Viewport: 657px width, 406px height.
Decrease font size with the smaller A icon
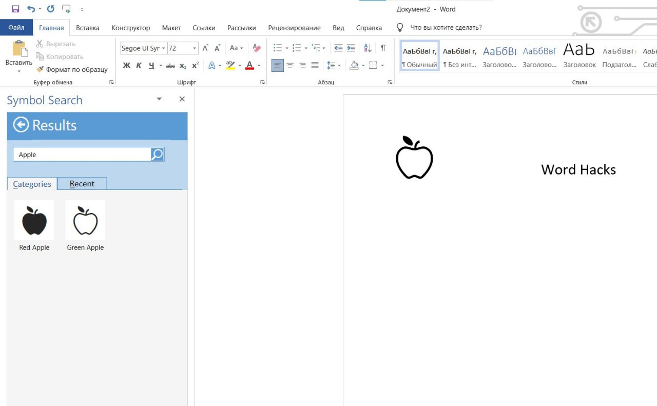218,48
